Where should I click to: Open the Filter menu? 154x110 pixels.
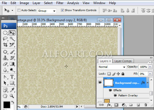point(60,3)
